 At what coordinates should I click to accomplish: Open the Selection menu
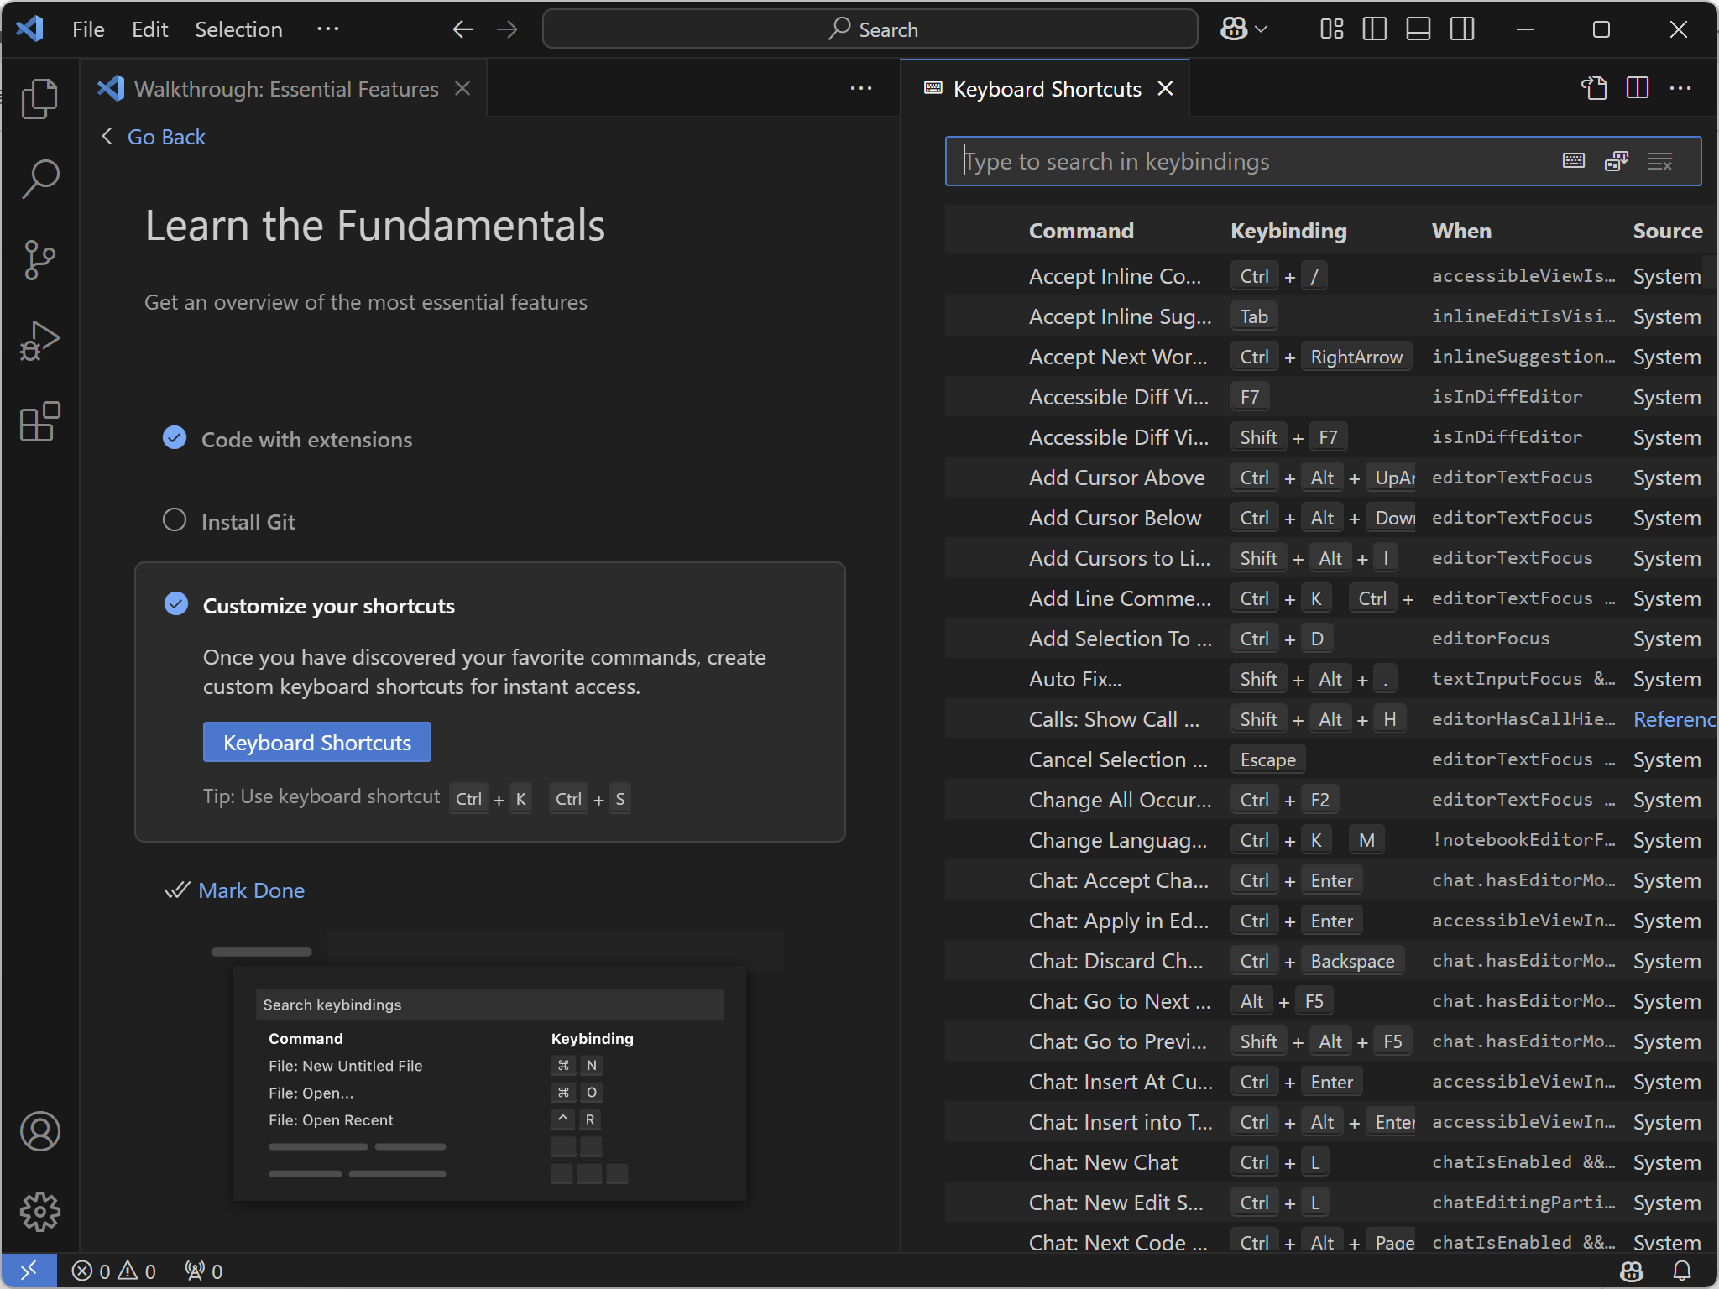tap(238, 29)
